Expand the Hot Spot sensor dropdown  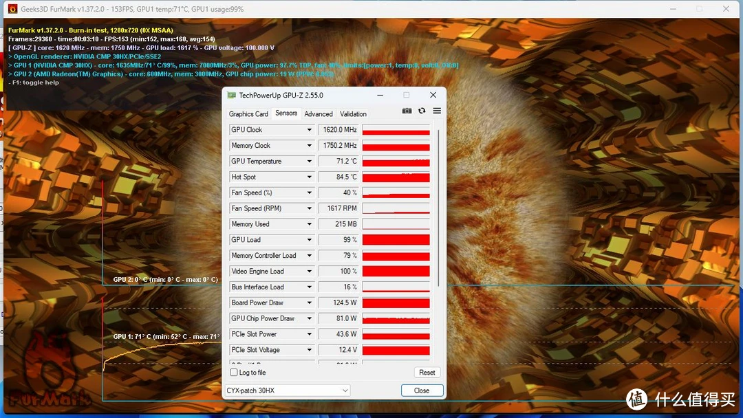pyautogui.click(x=310, y=177)
